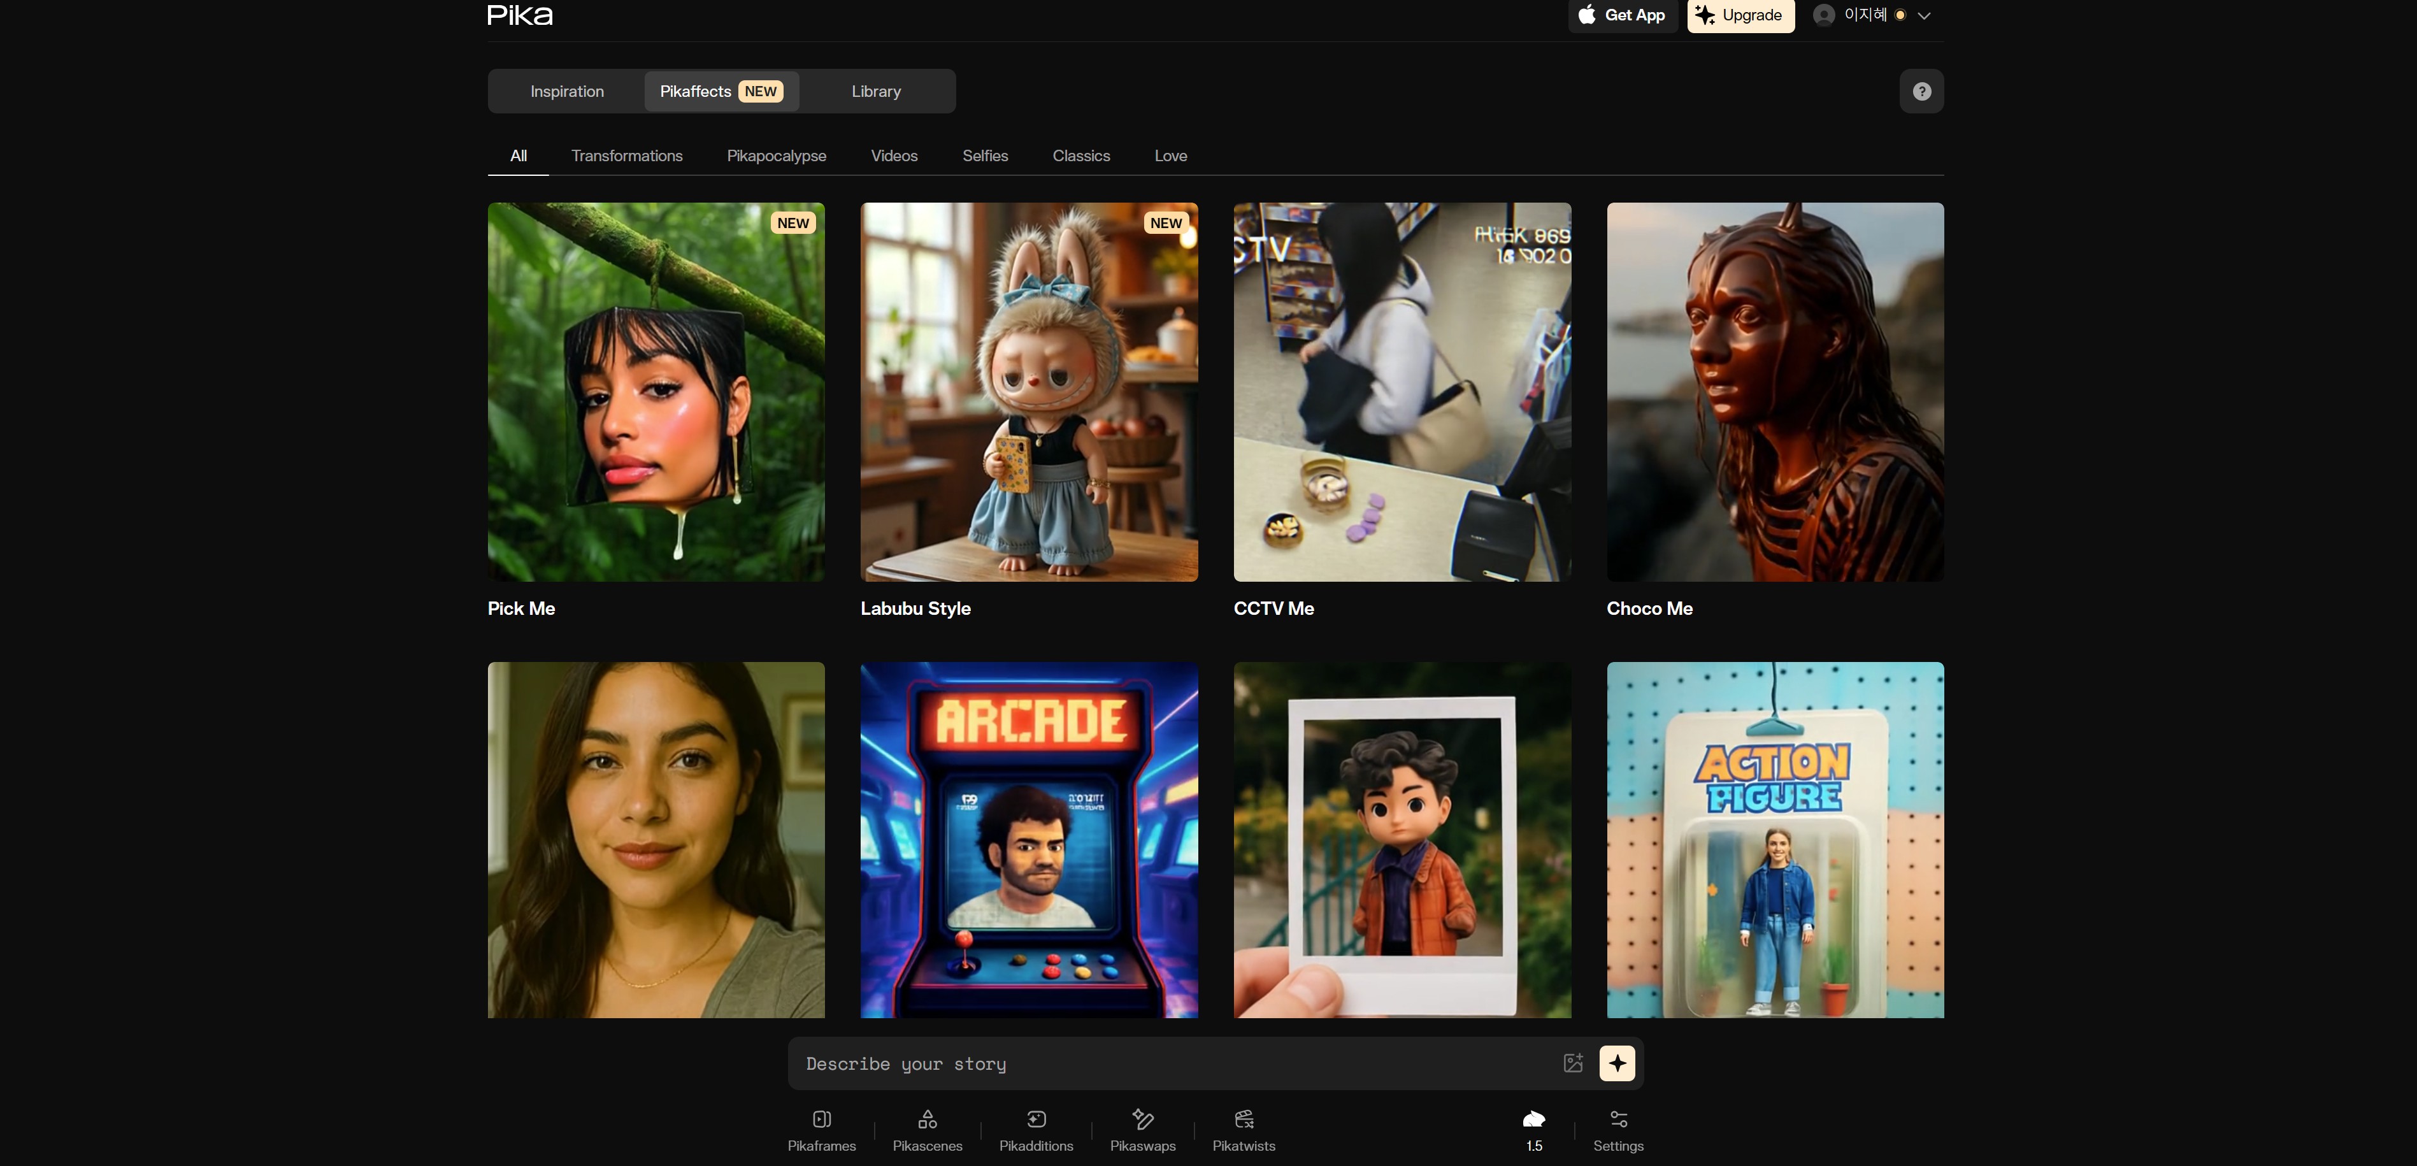Open the Pikaframes tool
Image resolution: width=2417 pixels, height=1166 pixels.
coord(821,1130)
